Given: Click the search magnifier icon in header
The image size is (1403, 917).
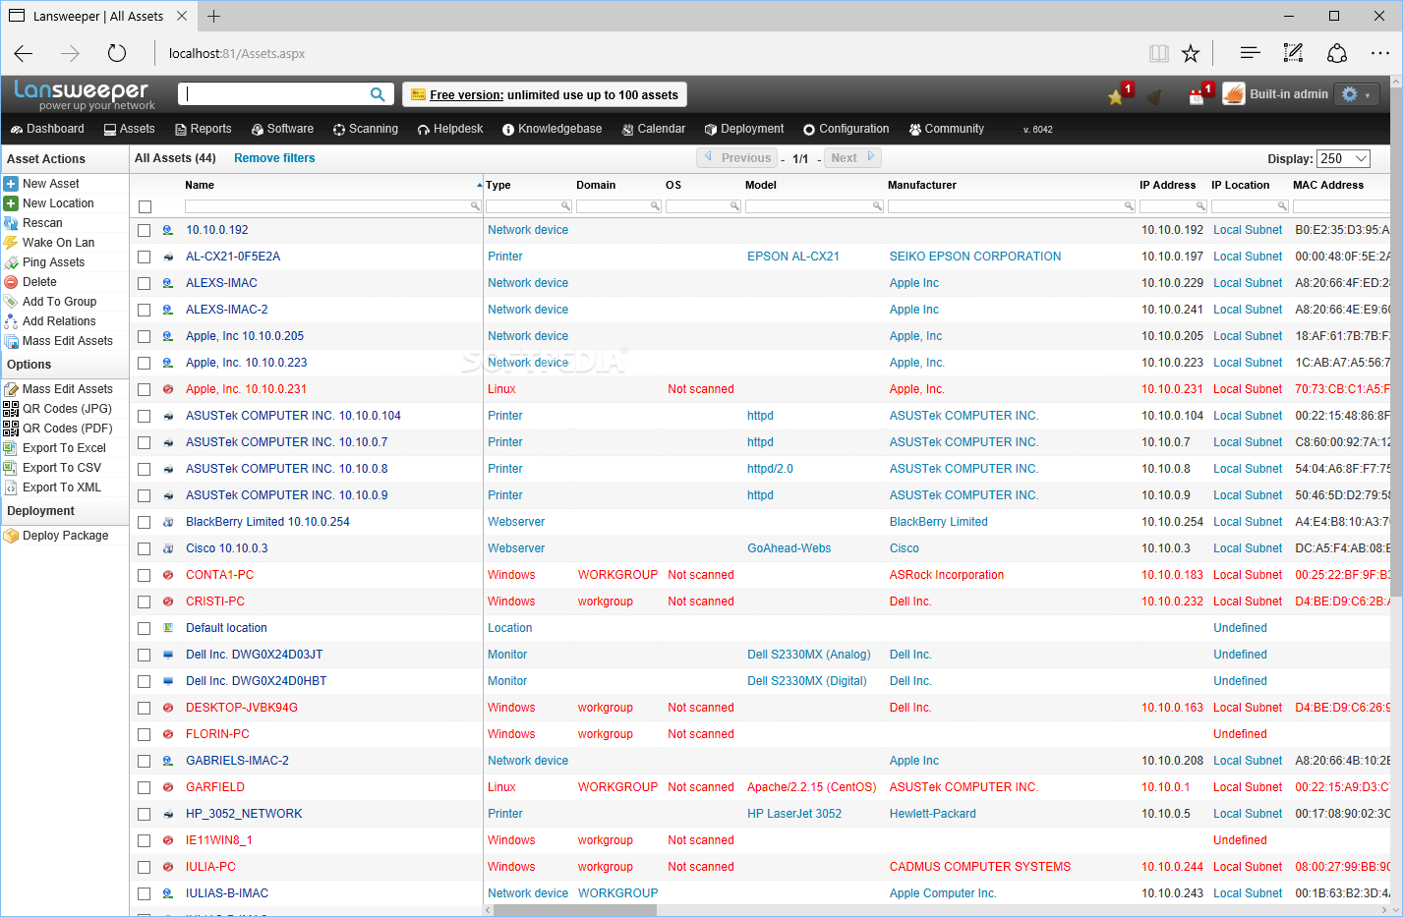Looking at the screenshot, I should (x=378, y=94).
